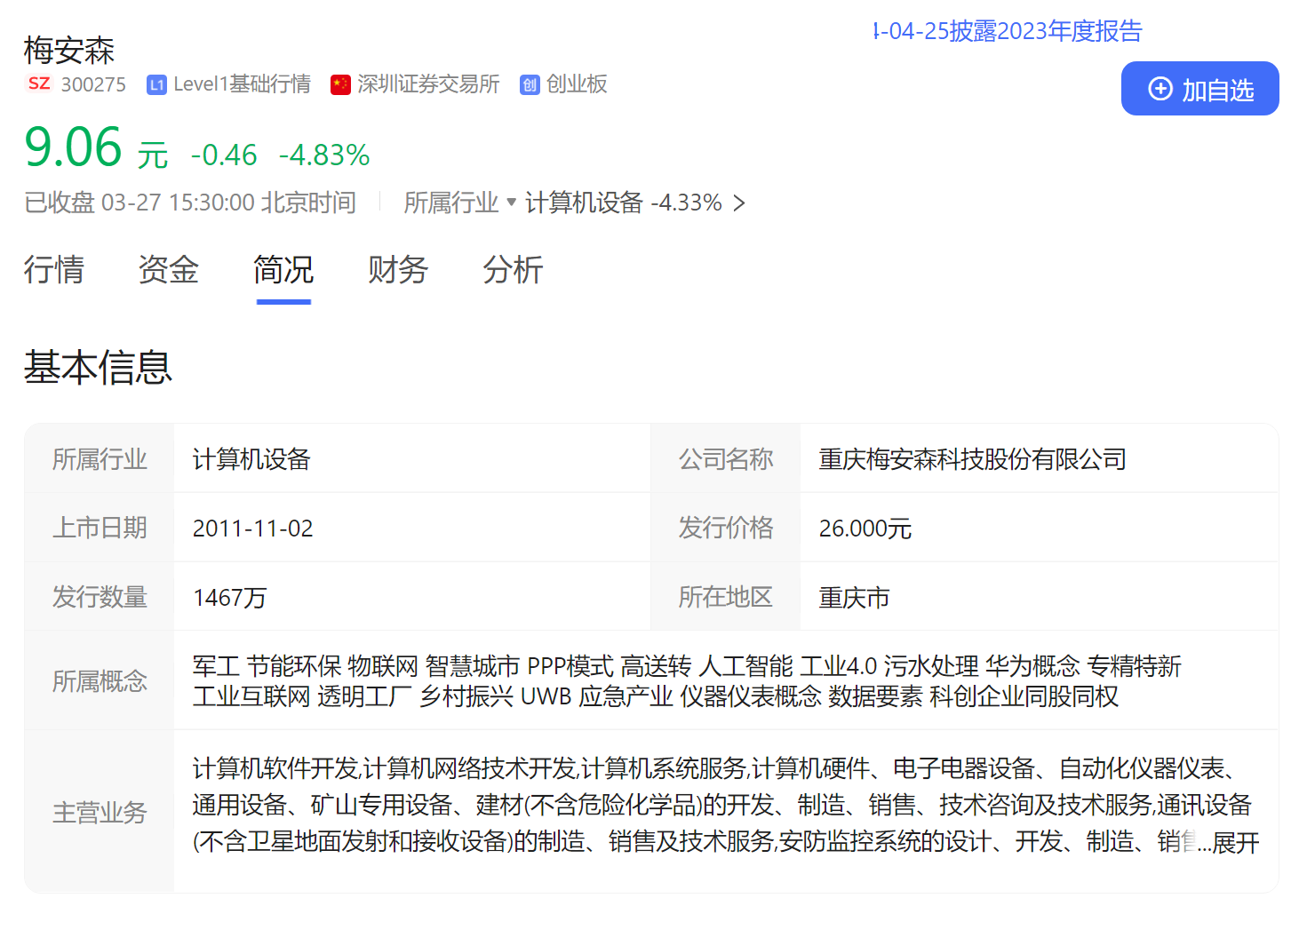This screenshot has width=1307, height=930.
Task: Click the L1 level quote icon
Action: click(x=156, y=84)
